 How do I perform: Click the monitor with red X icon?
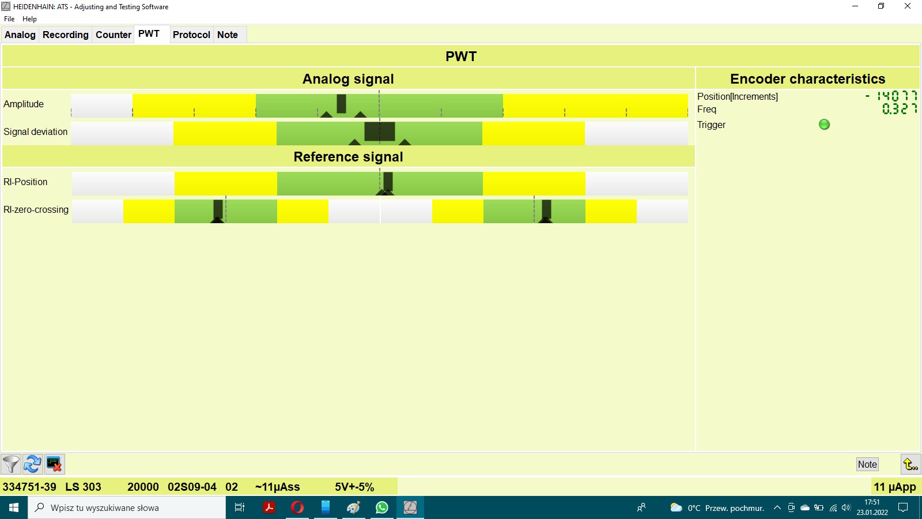[x=54, y=464]
